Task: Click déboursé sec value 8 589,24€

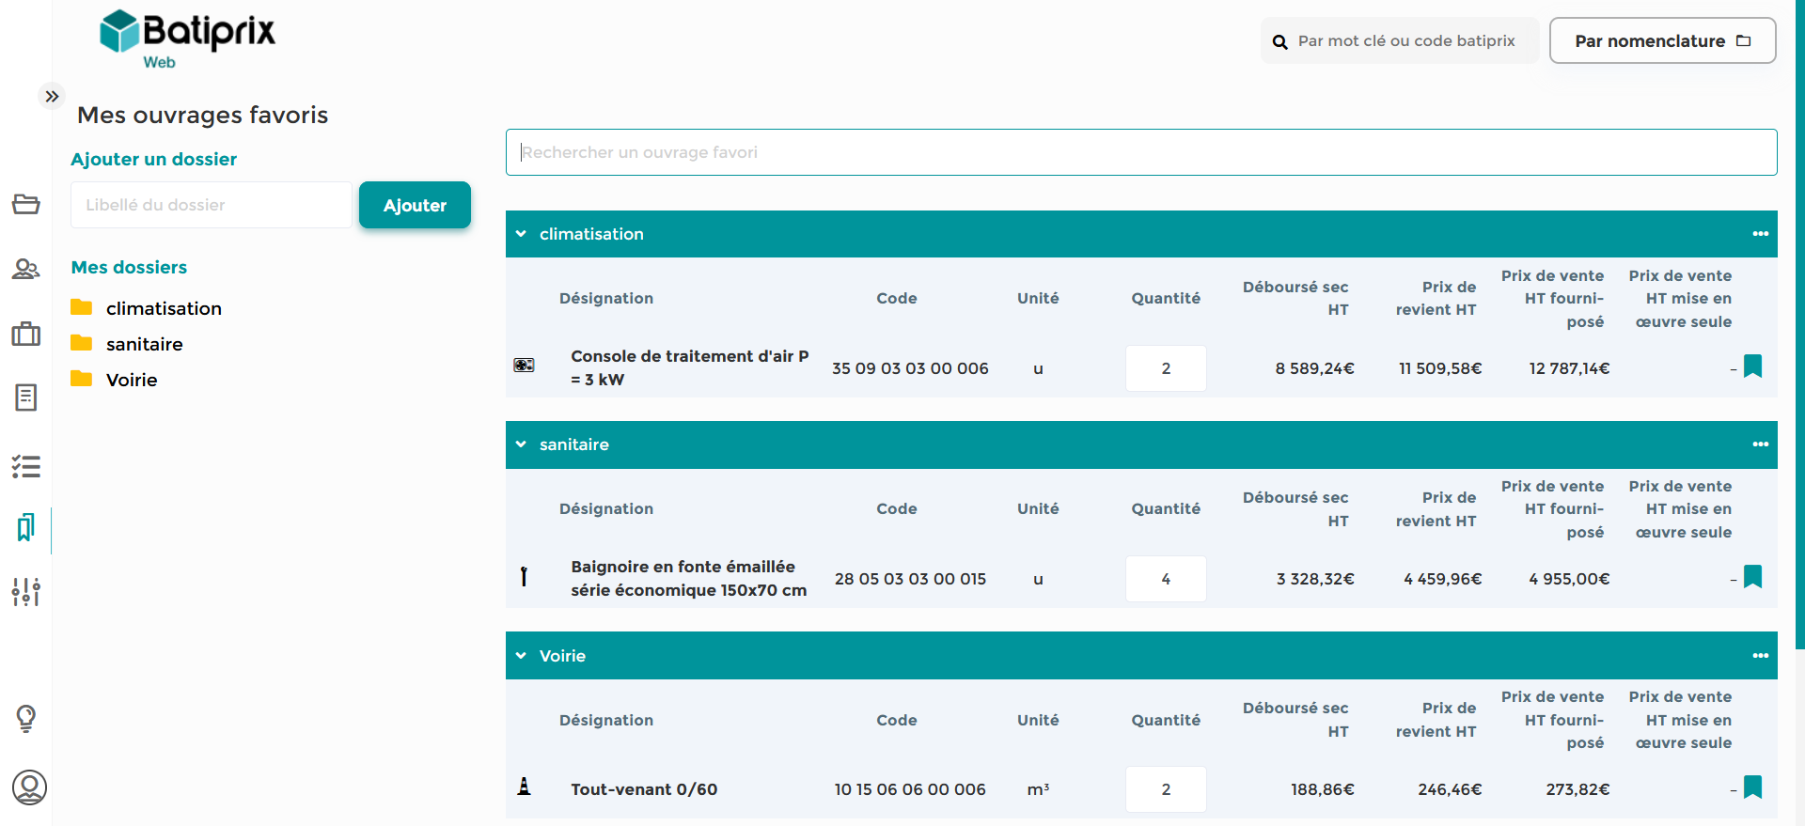Action: click(x=1314, y=368)
